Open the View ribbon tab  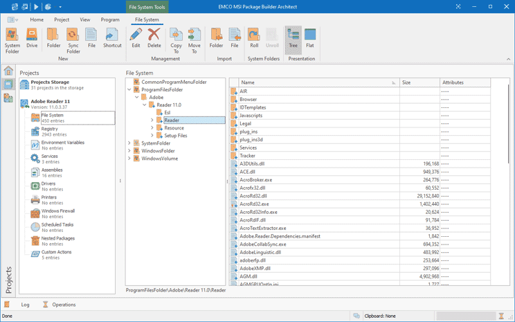click(84, 19)
